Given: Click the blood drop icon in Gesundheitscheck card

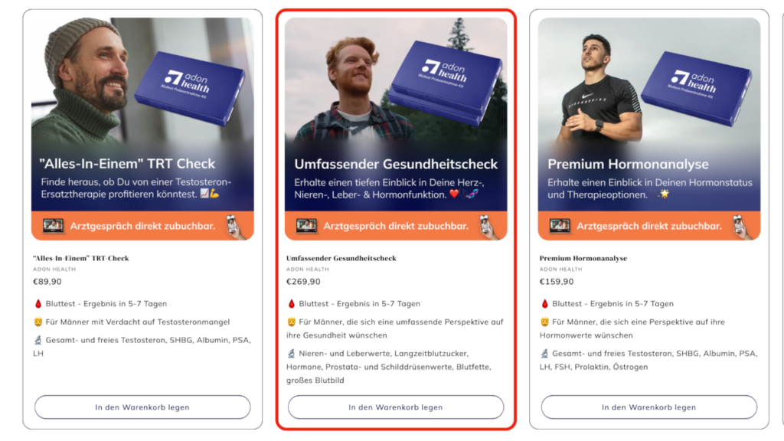Looking at the screenshot, I should coord(292,303).
